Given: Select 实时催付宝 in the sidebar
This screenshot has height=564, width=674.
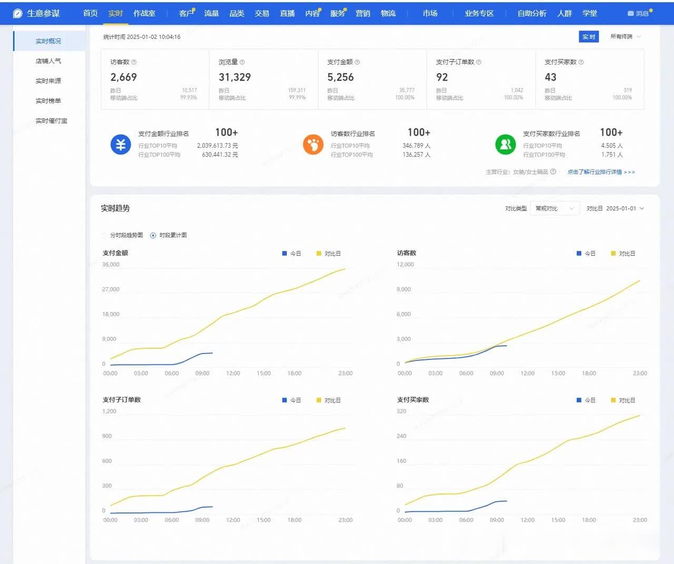Looking at the screenshot, I should click(52, 121).
